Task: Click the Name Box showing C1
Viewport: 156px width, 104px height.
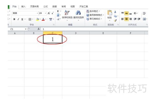Action: 17,29
